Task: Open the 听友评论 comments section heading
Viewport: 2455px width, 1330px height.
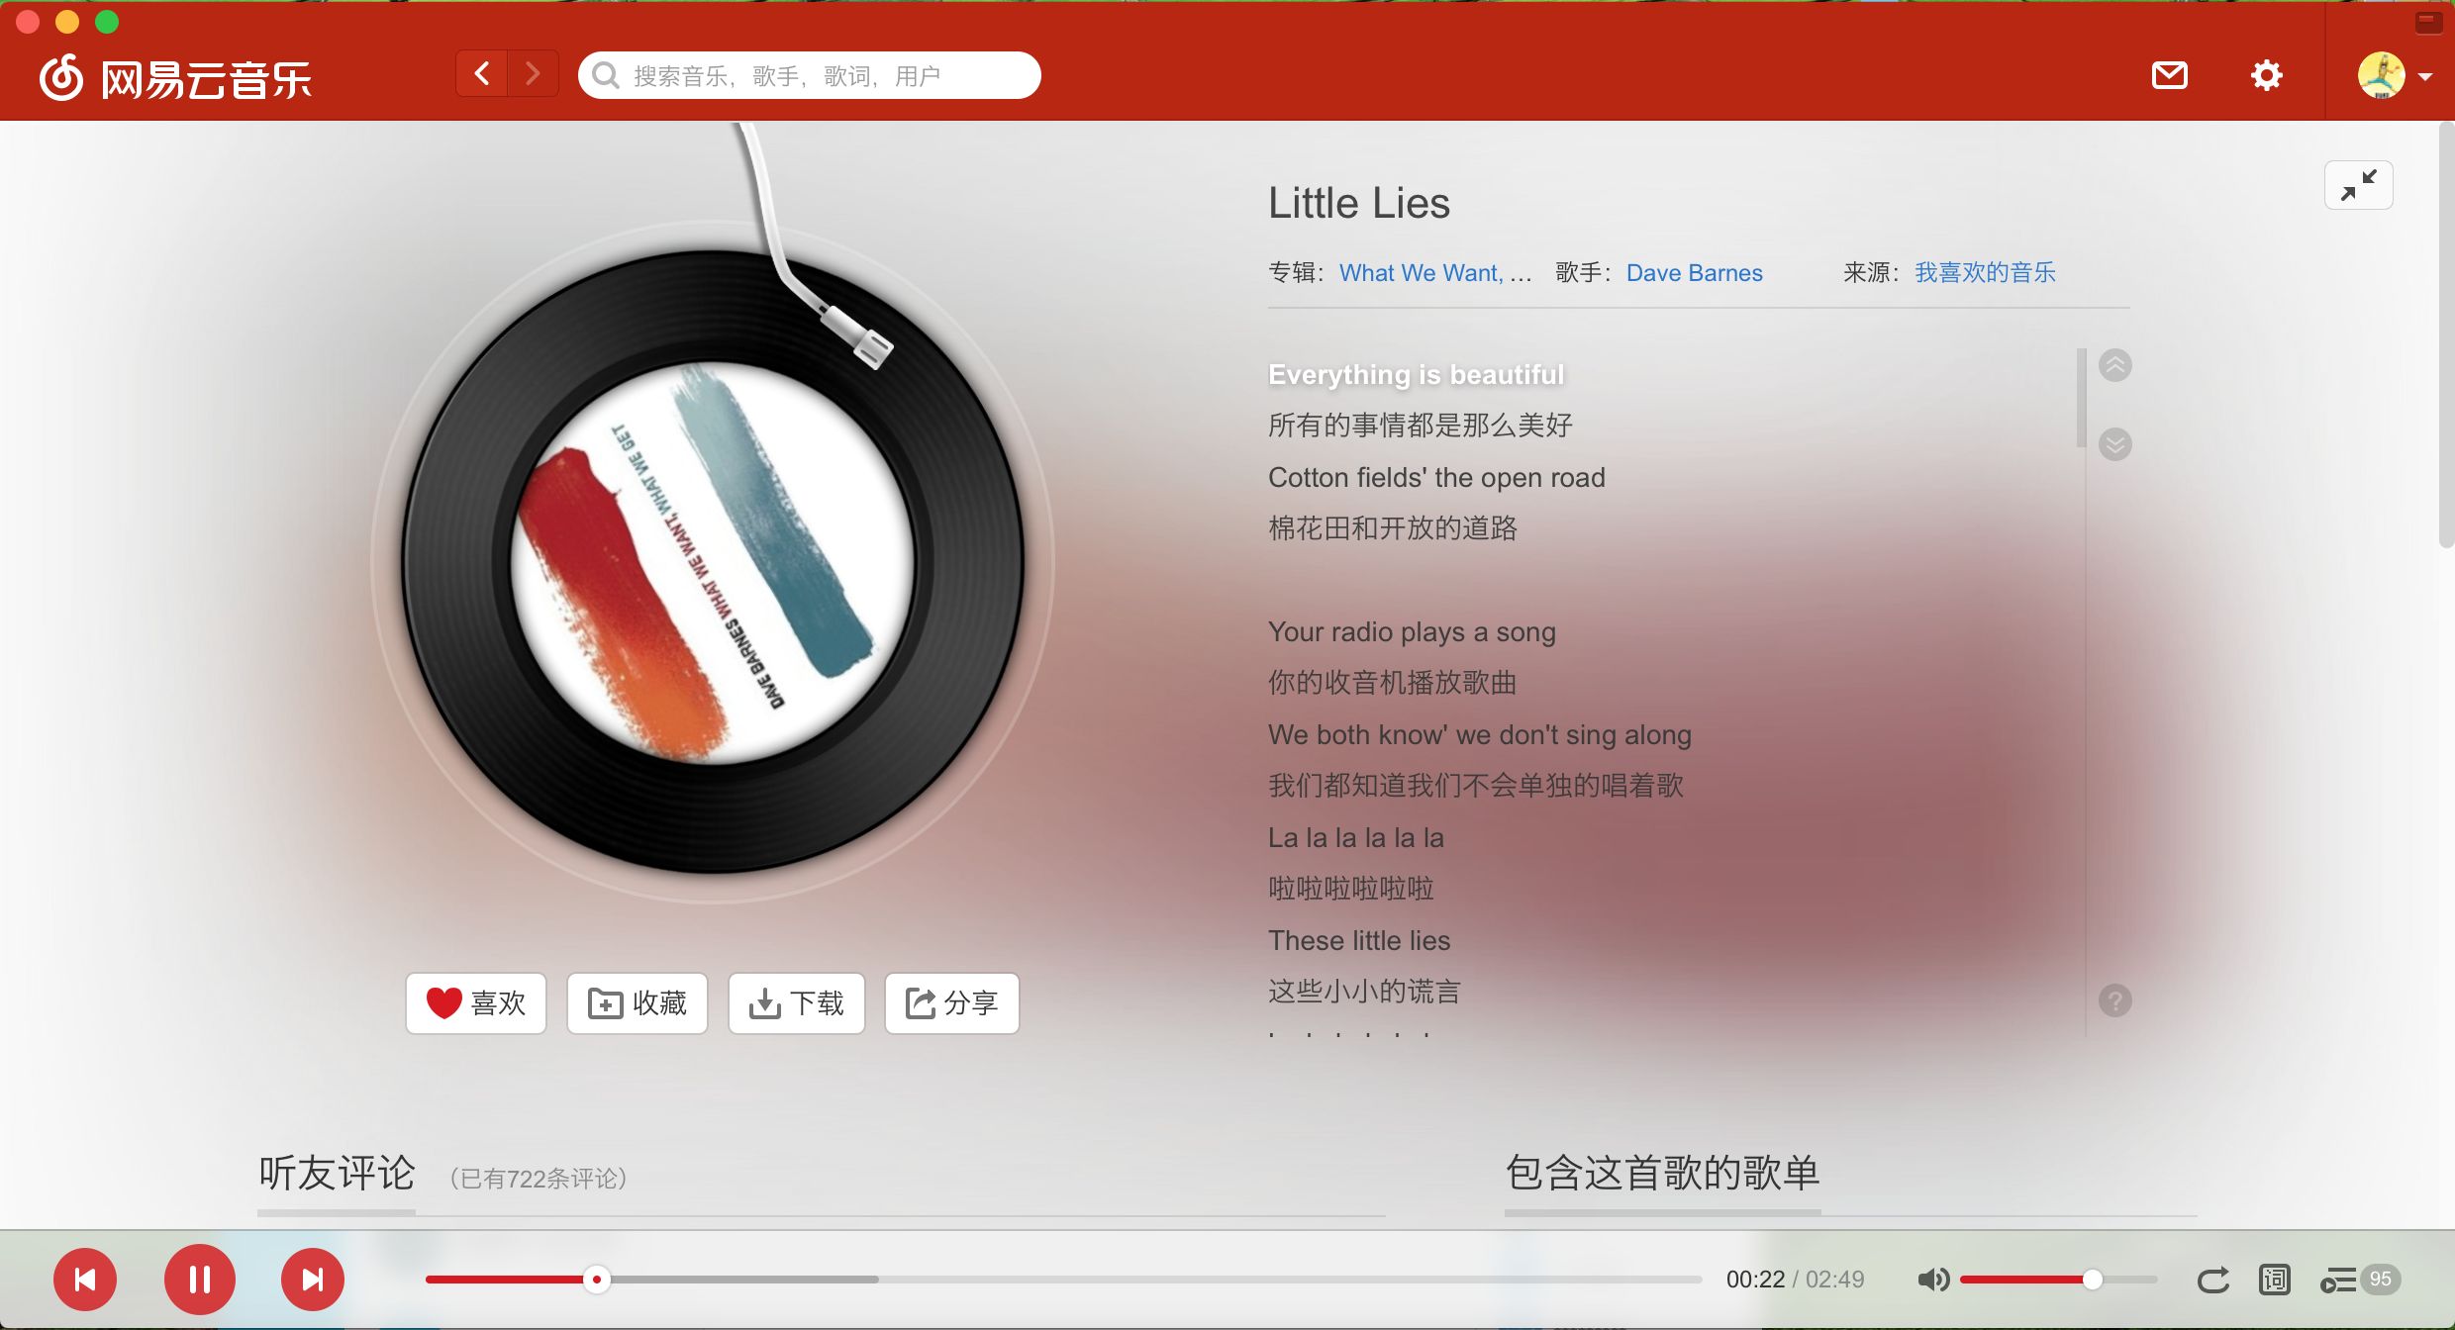Action: tap(337, 1174)
